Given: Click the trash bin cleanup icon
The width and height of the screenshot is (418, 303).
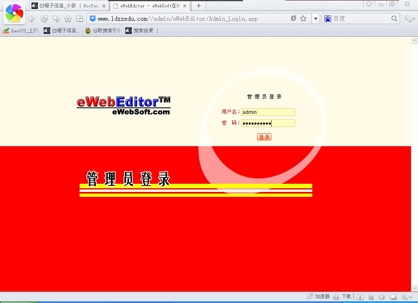Looking at the screenshot, I should coord(371,296).
